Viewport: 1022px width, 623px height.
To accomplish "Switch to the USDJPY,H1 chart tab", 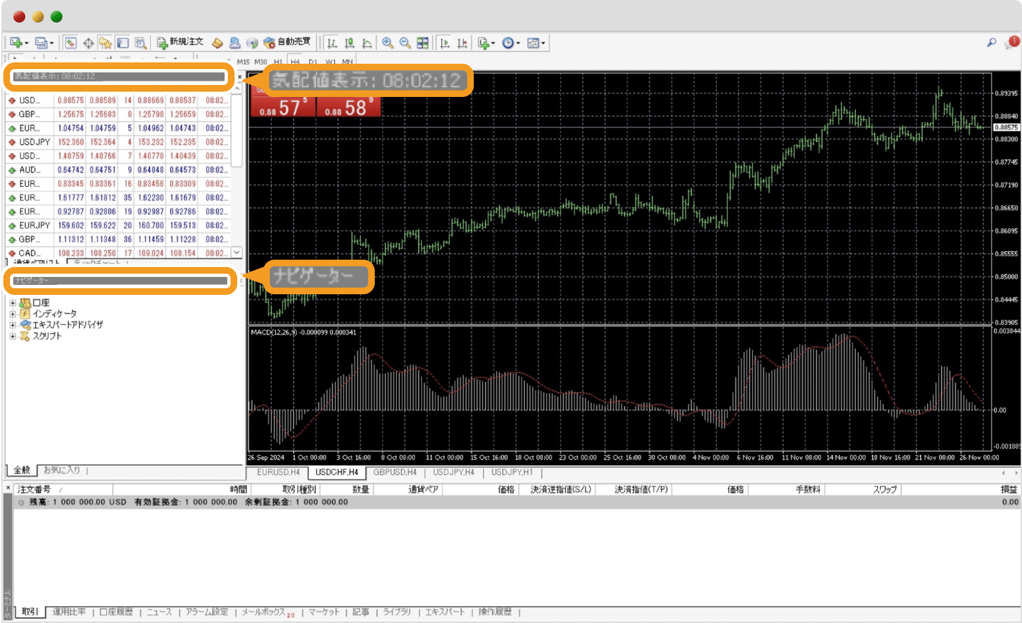I will [512, 472].
